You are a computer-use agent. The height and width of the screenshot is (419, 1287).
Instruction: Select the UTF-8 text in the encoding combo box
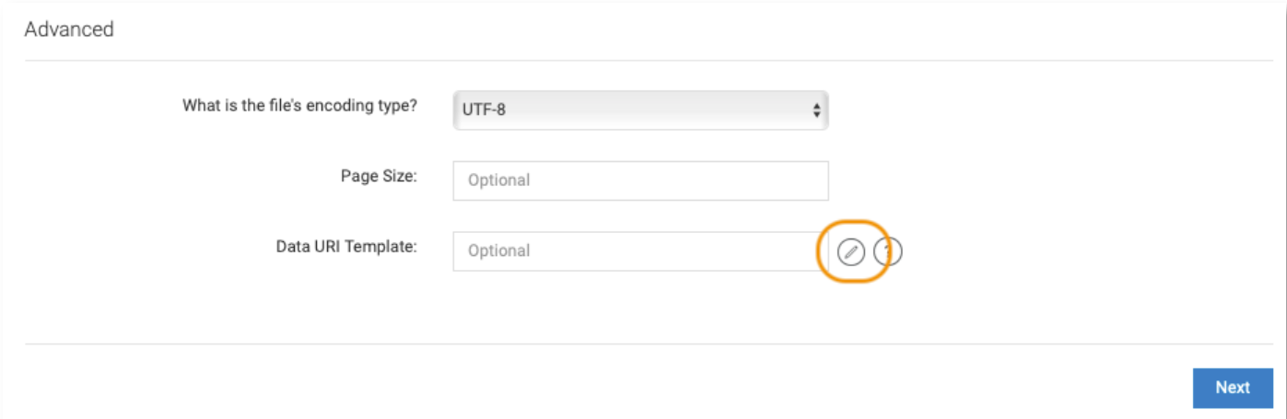(x=484, y=111)
